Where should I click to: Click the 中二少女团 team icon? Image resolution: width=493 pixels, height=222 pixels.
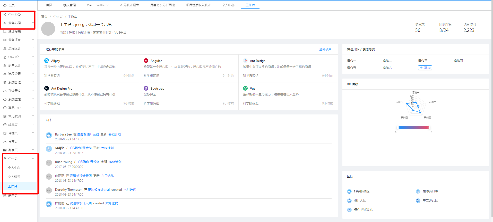tap(418, 201)
